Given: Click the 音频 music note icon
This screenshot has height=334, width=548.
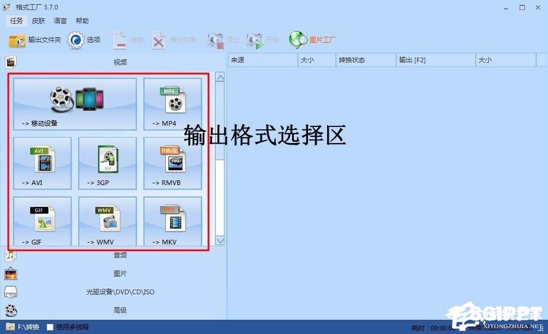Looking at the screenshot, I should 11,256.
